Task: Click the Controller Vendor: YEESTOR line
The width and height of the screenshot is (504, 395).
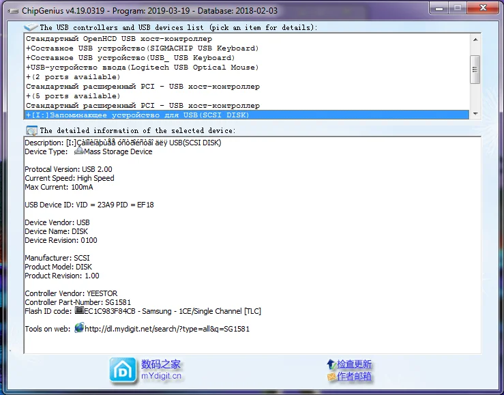Action: click(x=71, y=293)
